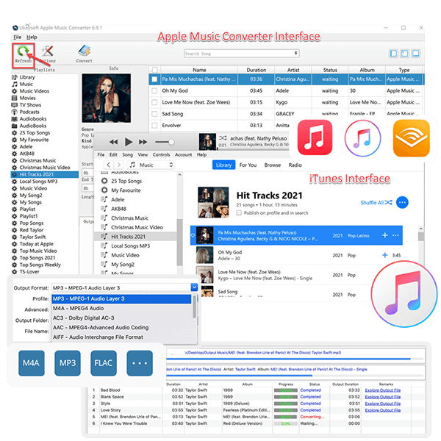Click the FLAC format badge
Viewport: 441px width, 441px height.
pyautogui.click(x=104, y=363)
